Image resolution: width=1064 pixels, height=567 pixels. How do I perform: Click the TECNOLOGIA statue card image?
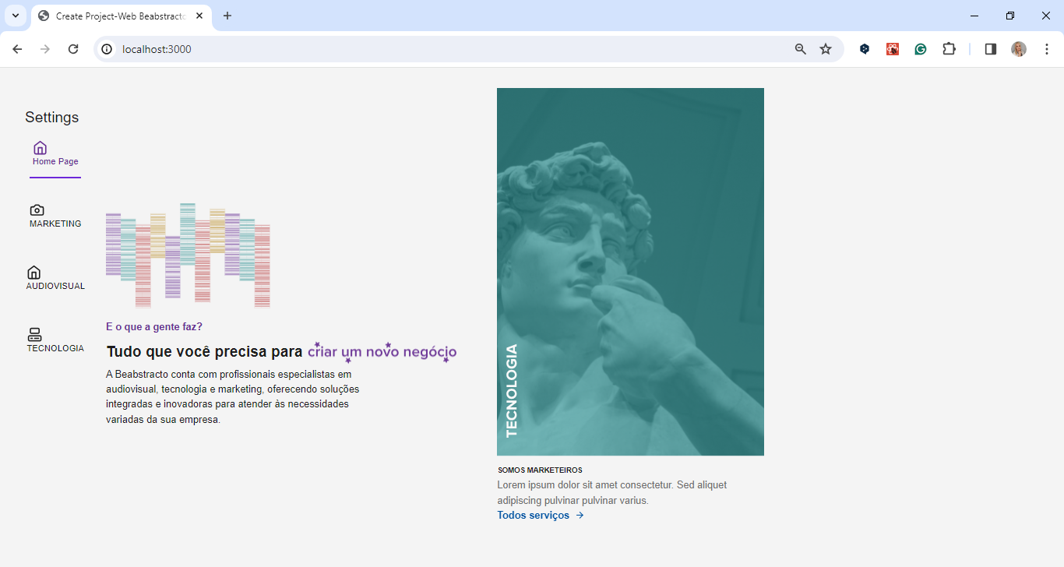tap(630, 272)
